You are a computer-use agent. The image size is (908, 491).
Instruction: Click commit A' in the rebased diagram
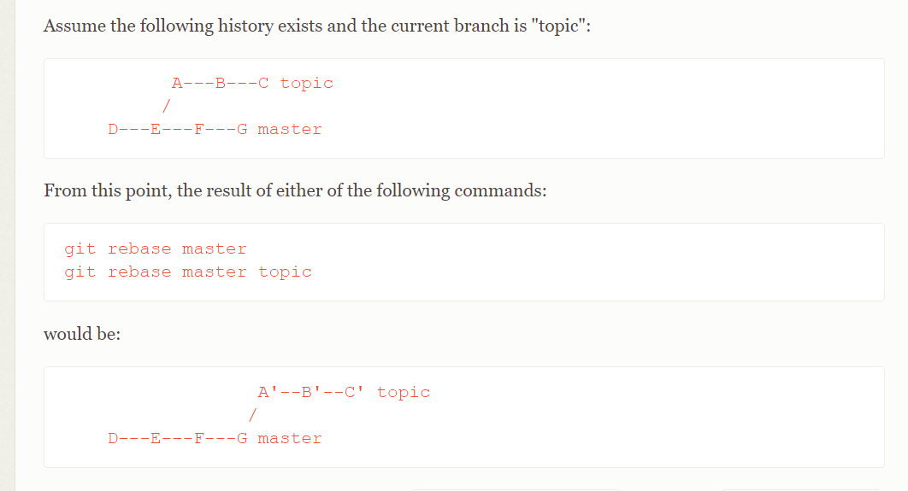pyautogui.click(x=266, y=393)
